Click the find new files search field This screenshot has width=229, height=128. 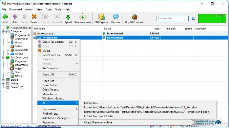click(x=173, y=19)
